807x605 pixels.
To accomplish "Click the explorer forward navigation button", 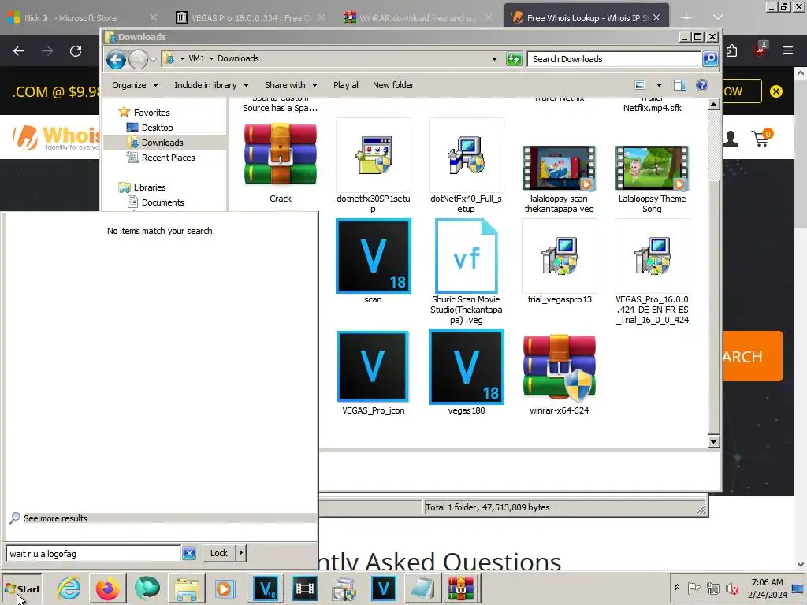I will coord(138,60).
